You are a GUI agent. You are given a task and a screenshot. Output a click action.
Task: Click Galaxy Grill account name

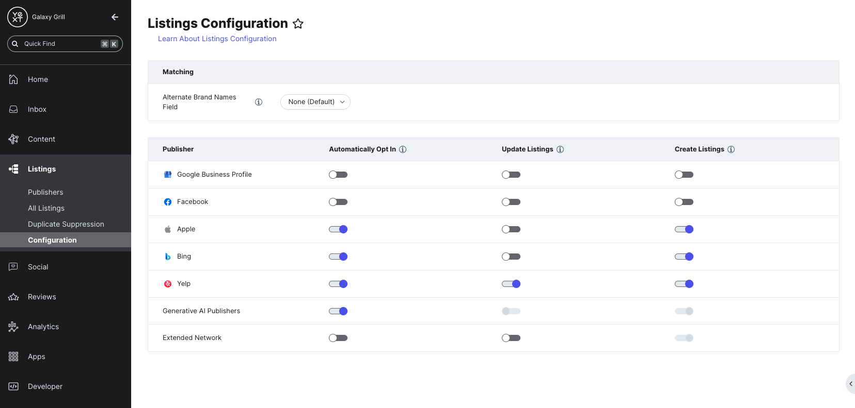[x=49, y=17]
